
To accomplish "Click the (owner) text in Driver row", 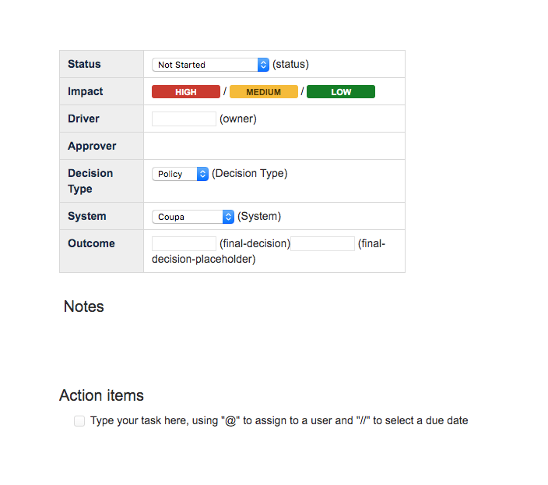I will [x=238, y=119].
